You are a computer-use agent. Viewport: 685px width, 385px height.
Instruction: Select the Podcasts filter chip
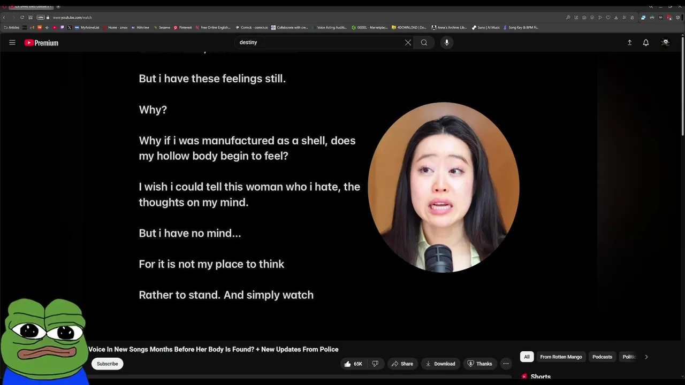point(602,357)
